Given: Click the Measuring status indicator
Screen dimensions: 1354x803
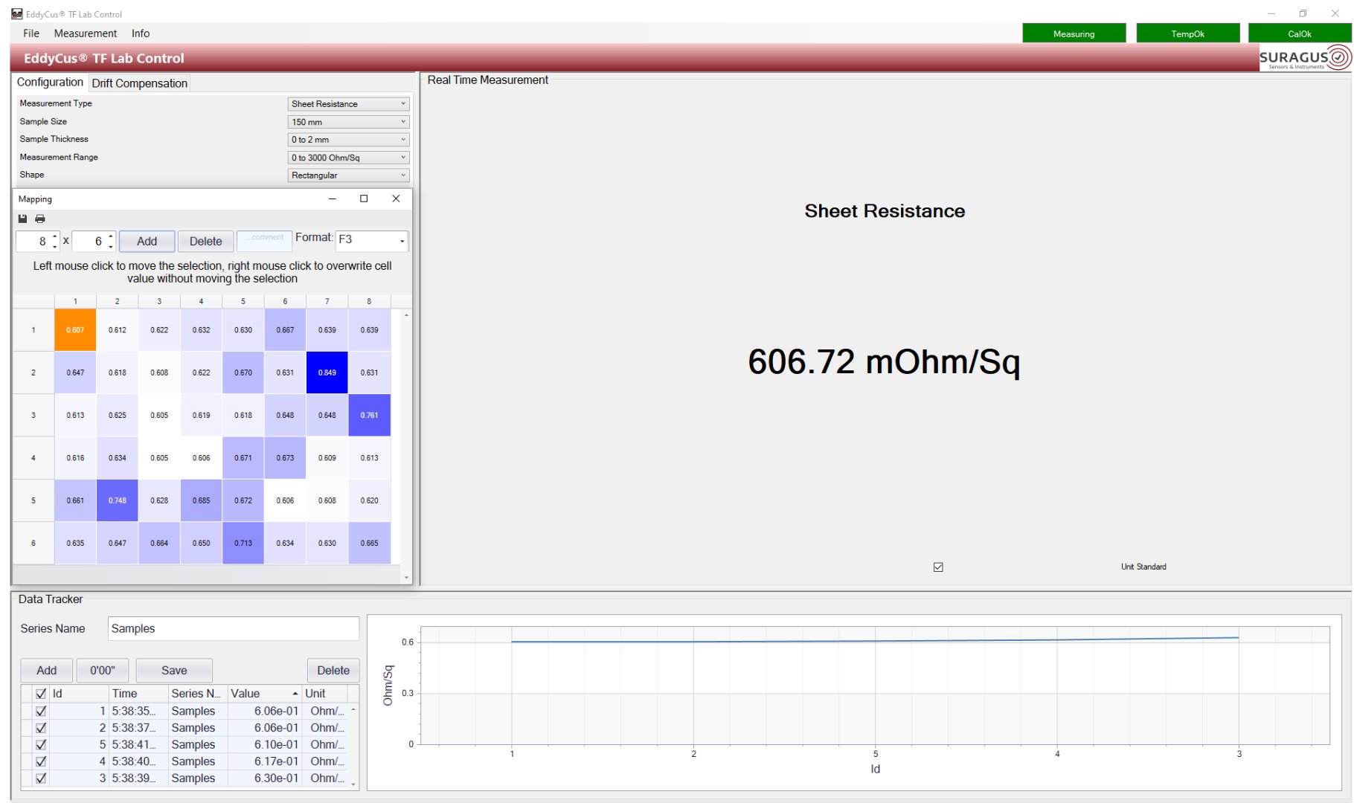Looking at the screenshot, I should [1074, 33].
